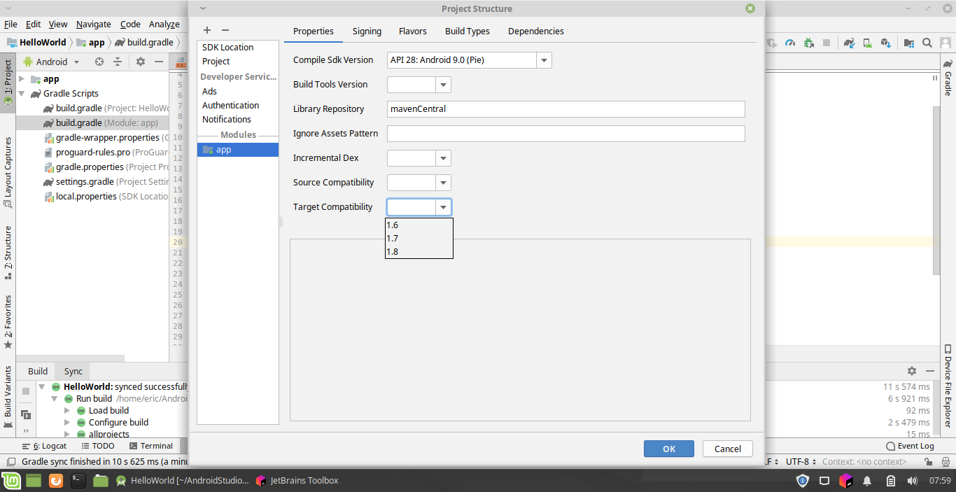Open the Profiler gauge icon
This screenshot has height=492, width=956.
pyautogui.click(x=790, y=43)
